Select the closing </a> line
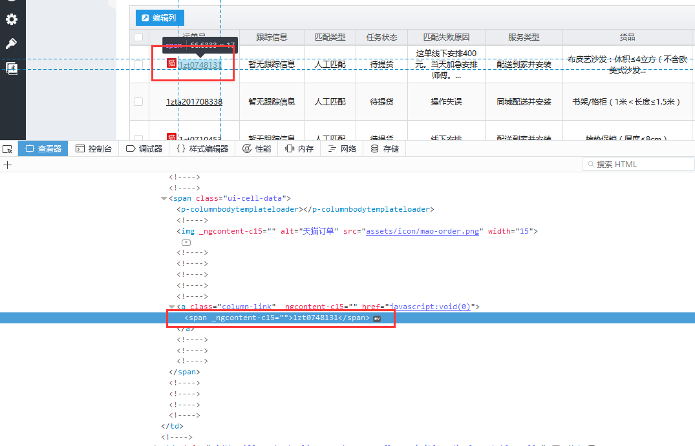Screen dimensions: 695x446 [186, 329]
